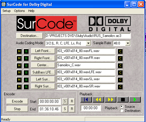The height and width of the screenshot is (122, 146).
Task: Click the Ready status bar text
Action: tap(6, 119)
